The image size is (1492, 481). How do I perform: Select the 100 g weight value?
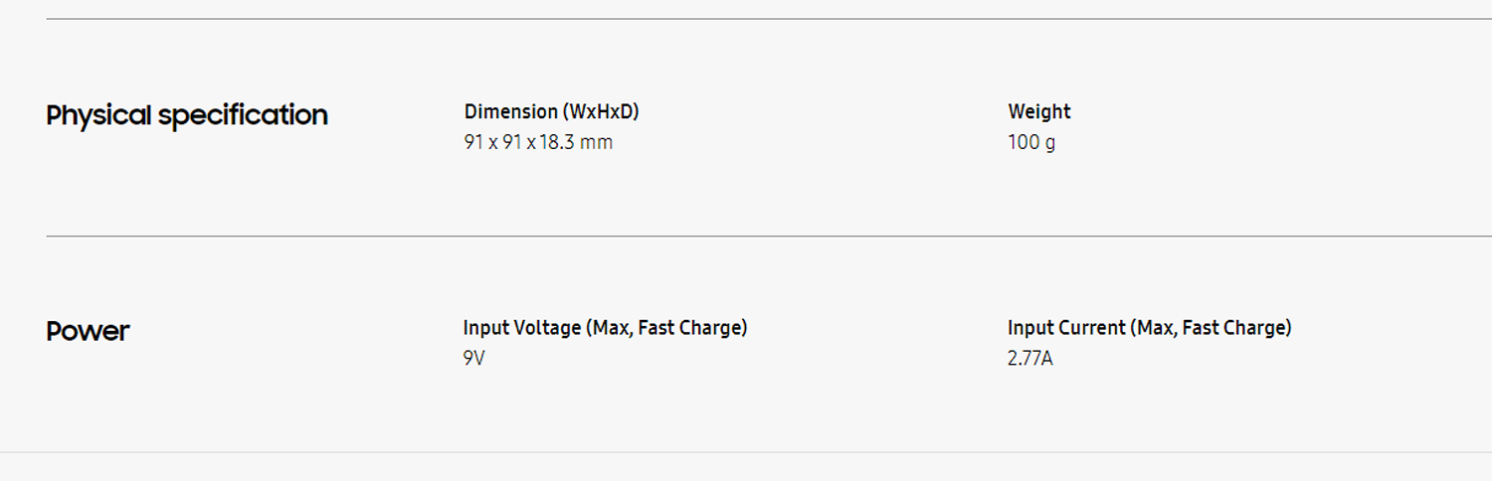(1031, 142)
